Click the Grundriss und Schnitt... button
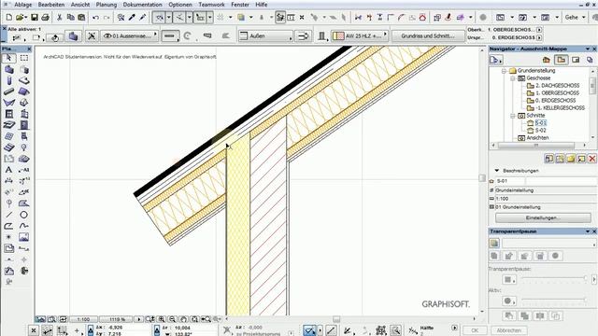598x336 pixels. click(428, 36)
